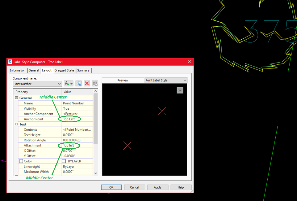Click the lower red cross marker in preview

[x=127, y=145]
